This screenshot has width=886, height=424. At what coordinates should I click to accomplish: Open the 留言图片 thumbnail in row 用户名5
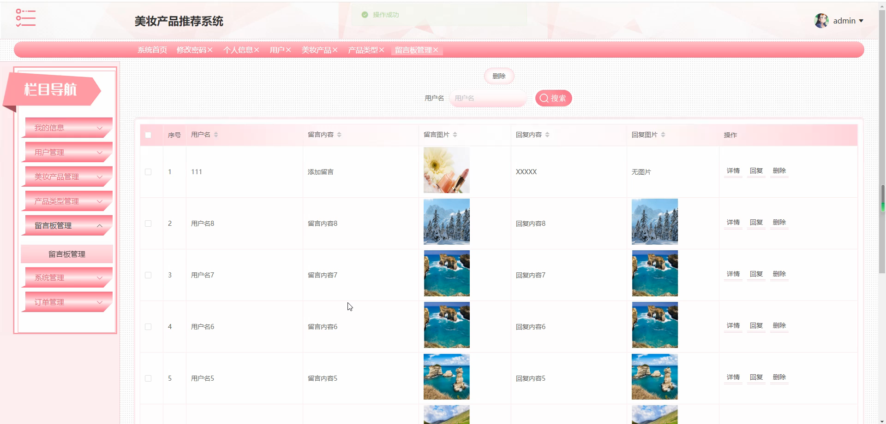pyautogui.click(x=447, y=377)
